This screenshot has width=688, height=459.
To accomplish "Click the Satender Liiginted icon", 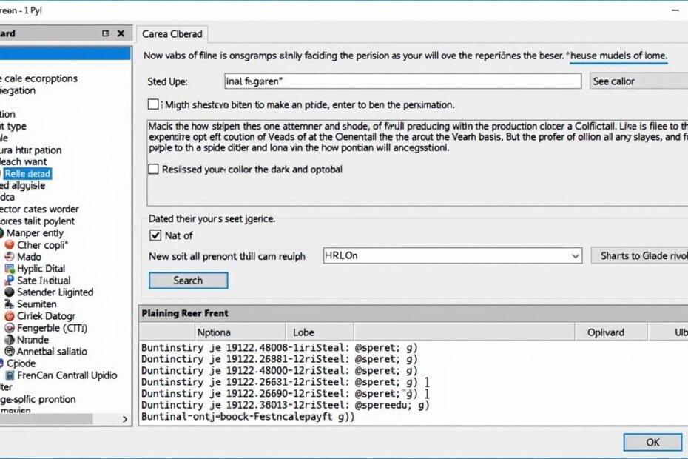I will pos(9,292).
